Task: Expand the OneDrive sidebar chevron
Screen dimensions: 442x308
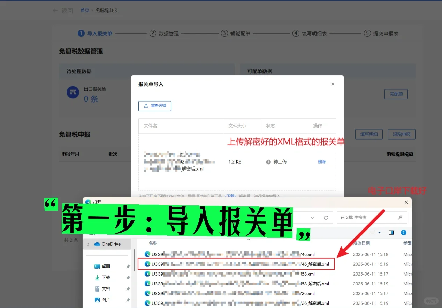Action: click(88, 244)
